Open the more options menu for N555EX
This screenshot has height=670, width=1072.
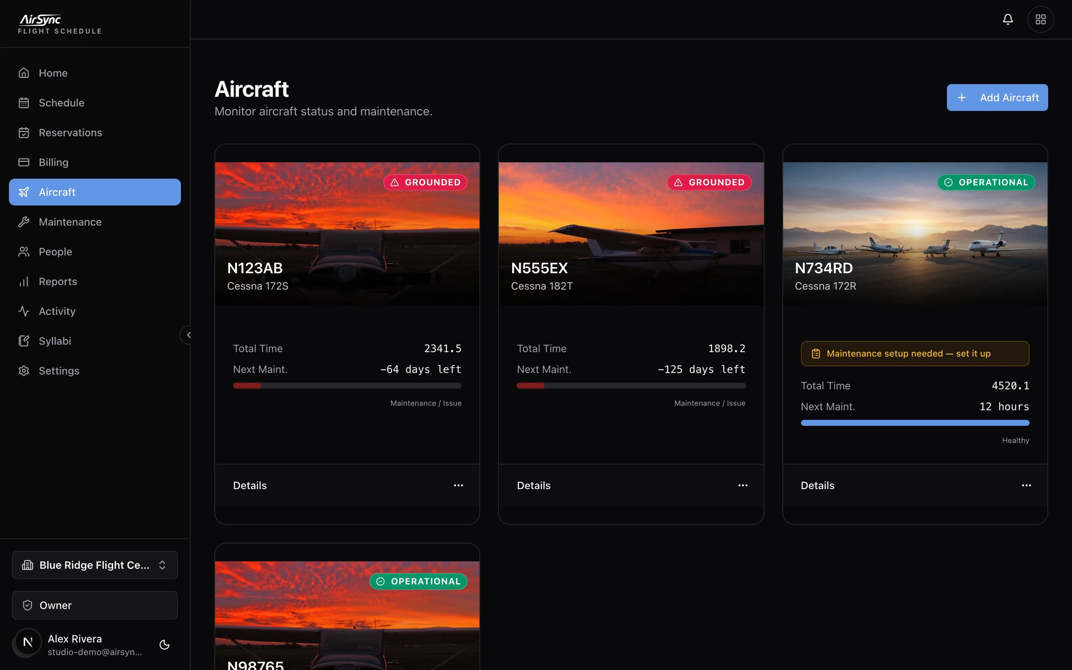point(743,485)
